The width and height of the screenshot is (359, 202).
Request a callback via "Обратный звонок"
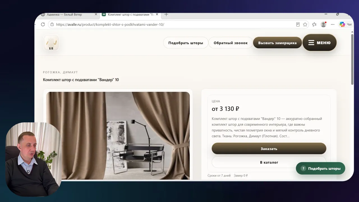pos(231,43)
